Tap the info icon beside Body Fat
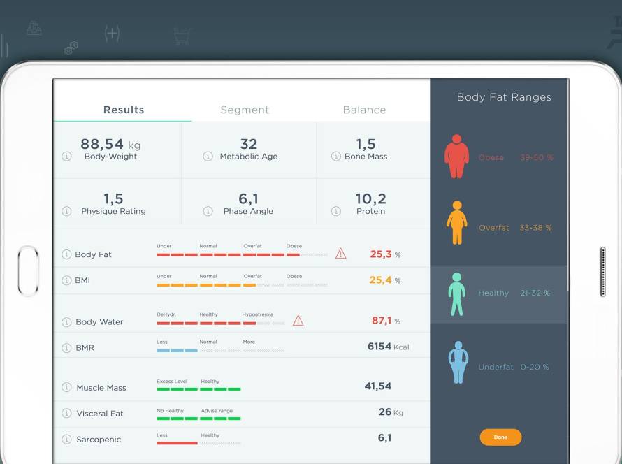Viewport: 622px width, 464px height. point(66,254)
